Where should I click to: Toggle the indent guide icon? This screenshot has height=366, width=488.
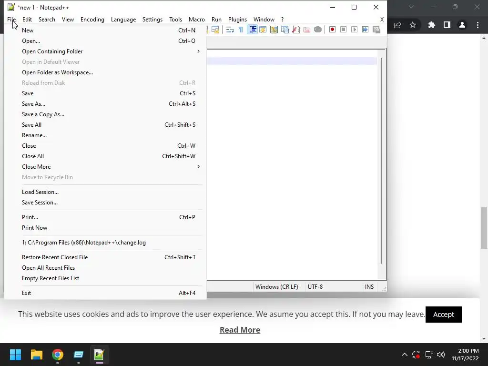(x=253, y=30)
